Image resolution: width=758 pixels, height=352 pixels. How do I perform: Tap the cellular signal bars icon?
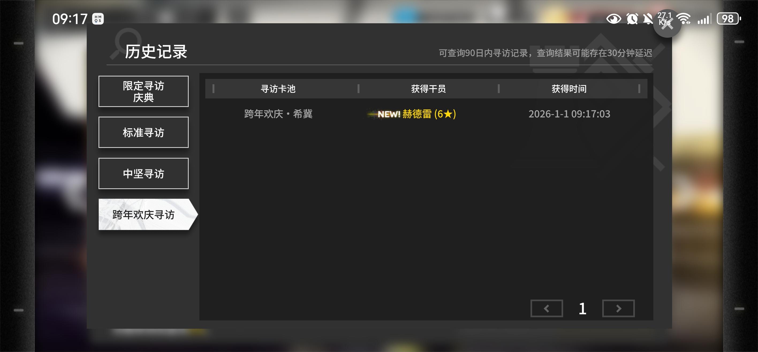(x=704, y=19)
